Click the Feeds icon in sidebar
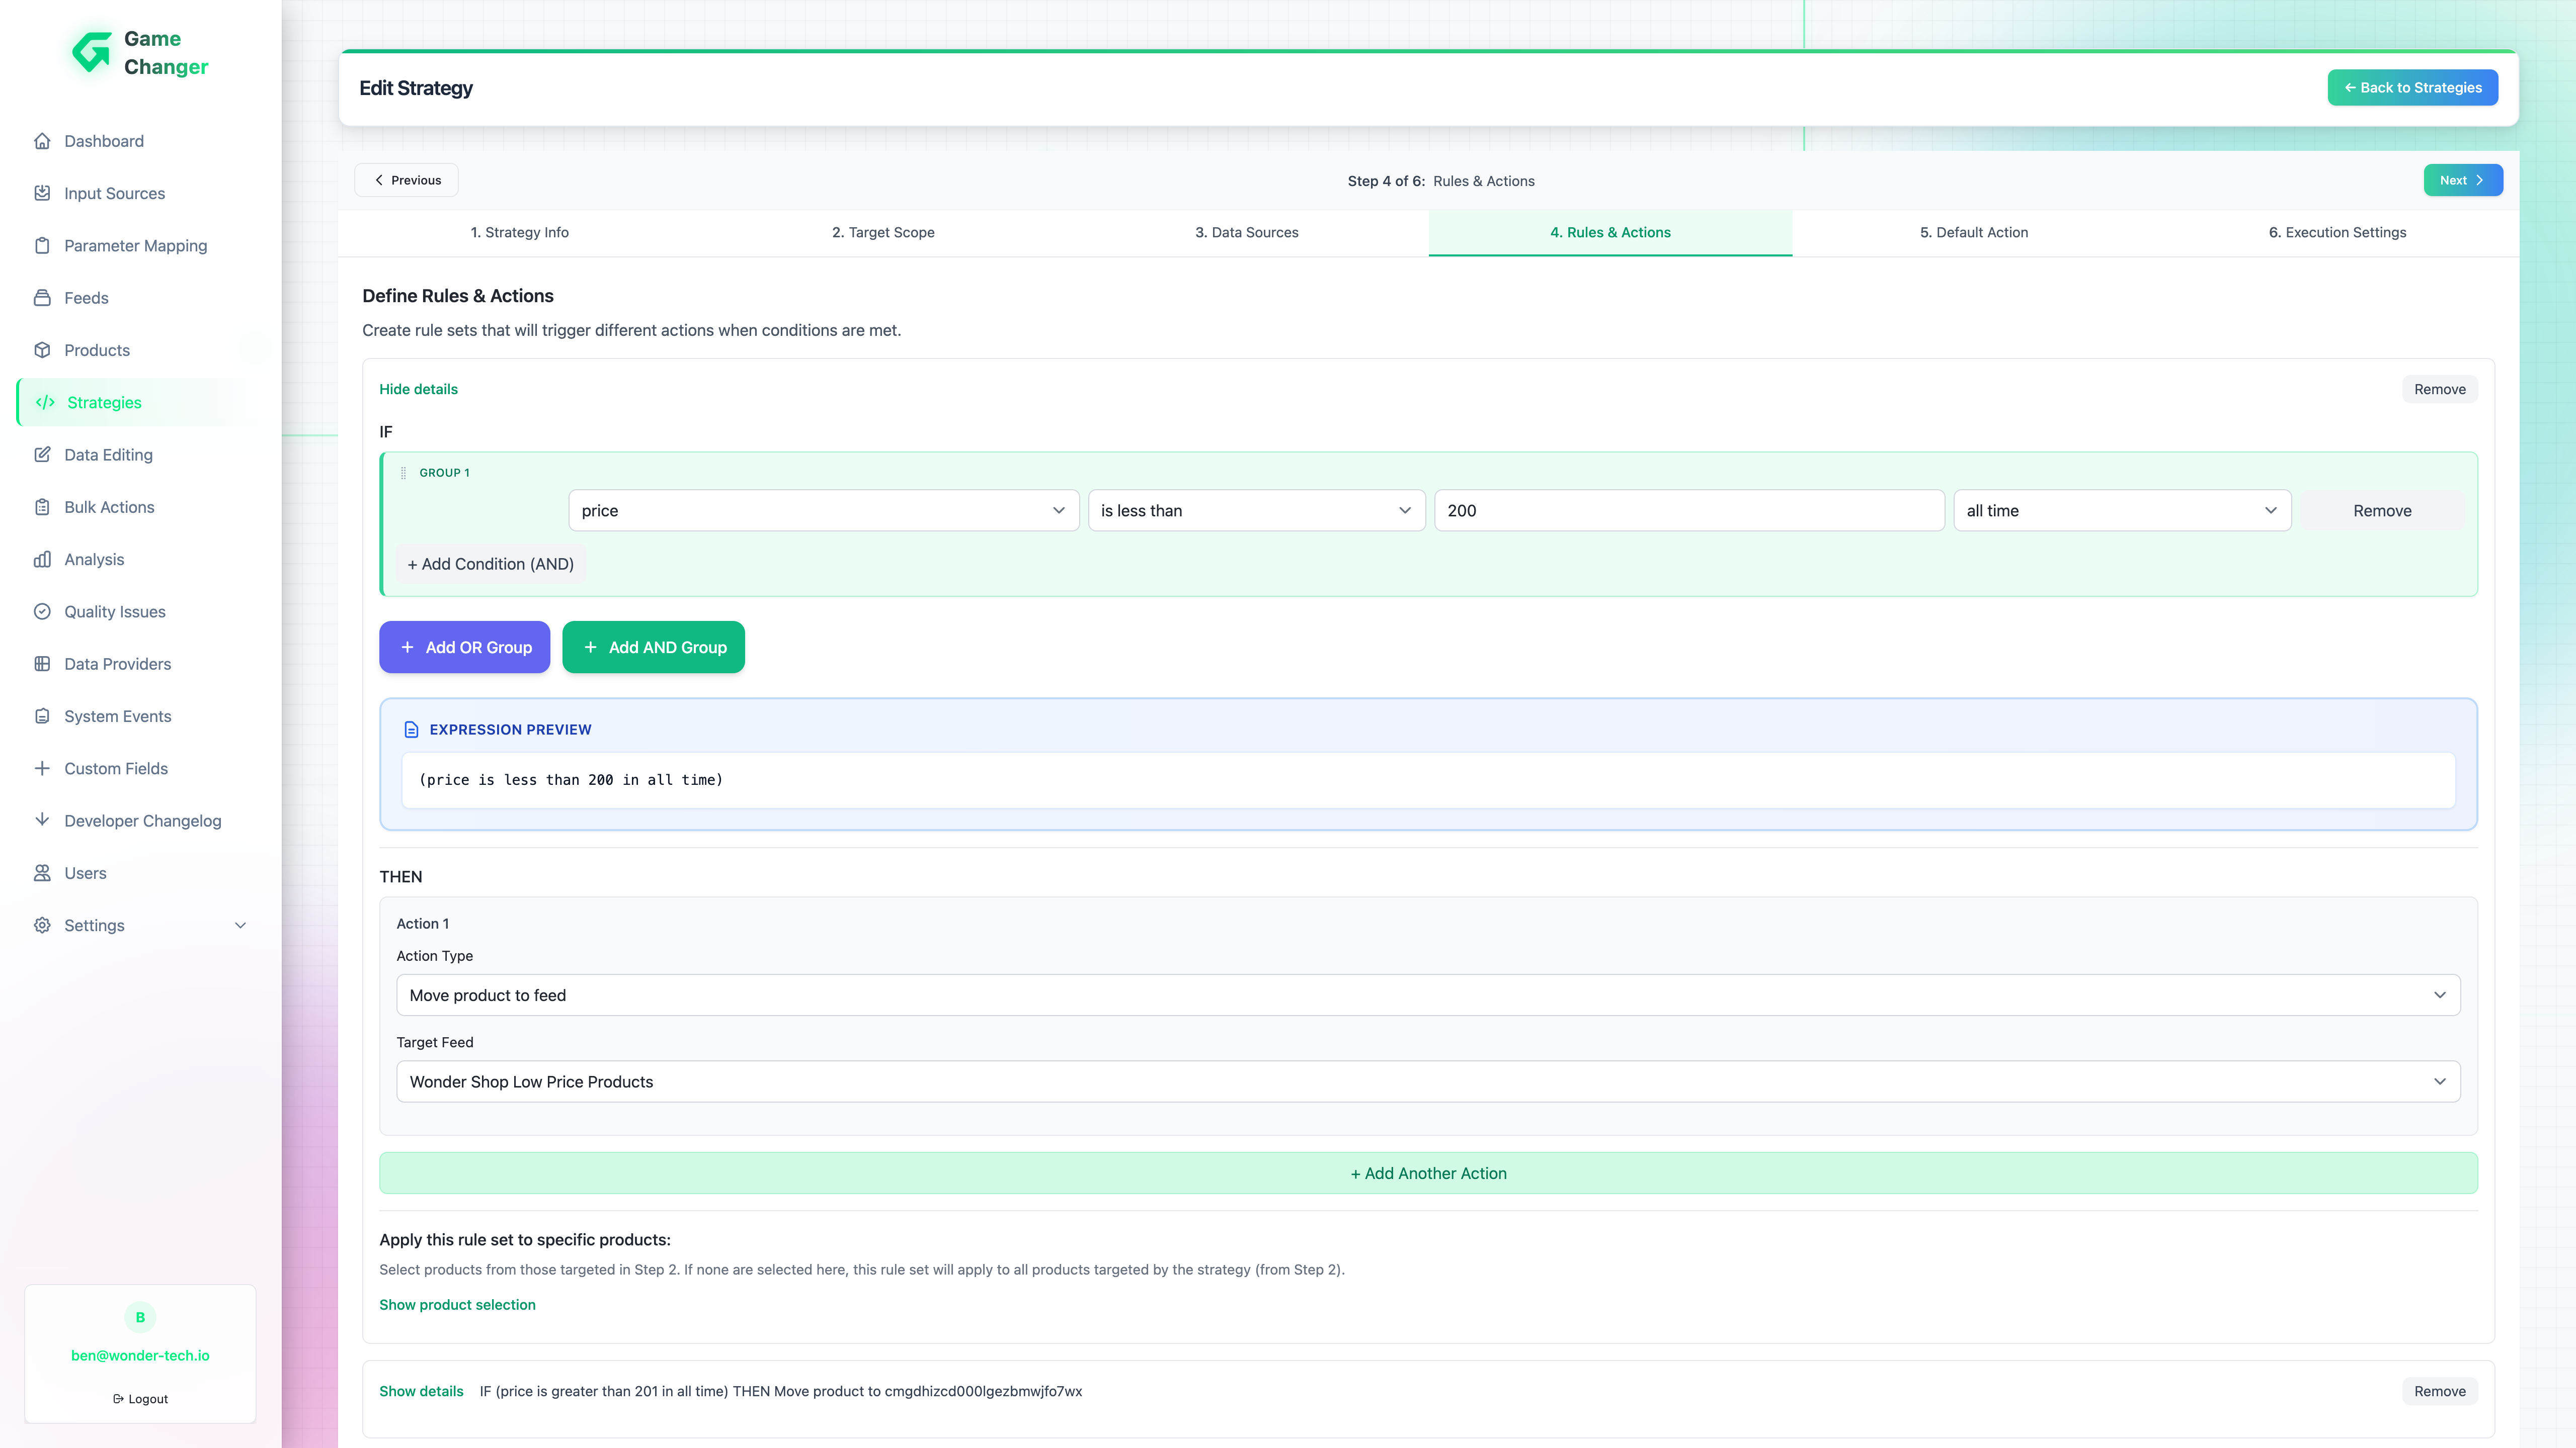 point(42,298)
